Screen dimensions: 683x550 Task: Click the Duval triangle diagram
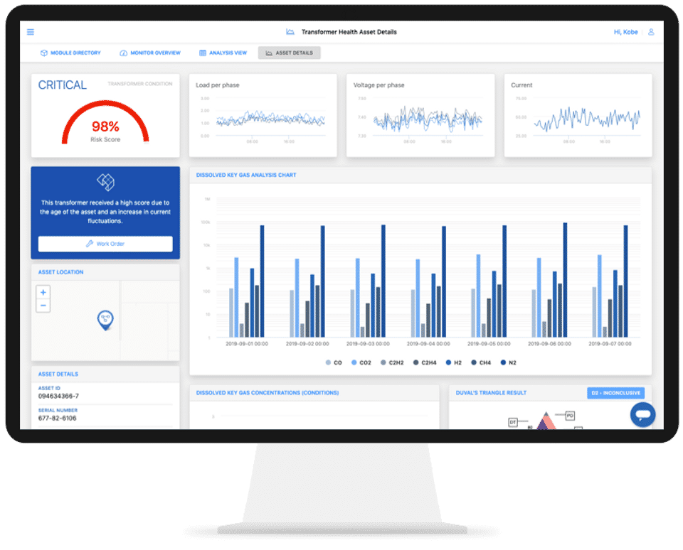[x=546, y=421]
